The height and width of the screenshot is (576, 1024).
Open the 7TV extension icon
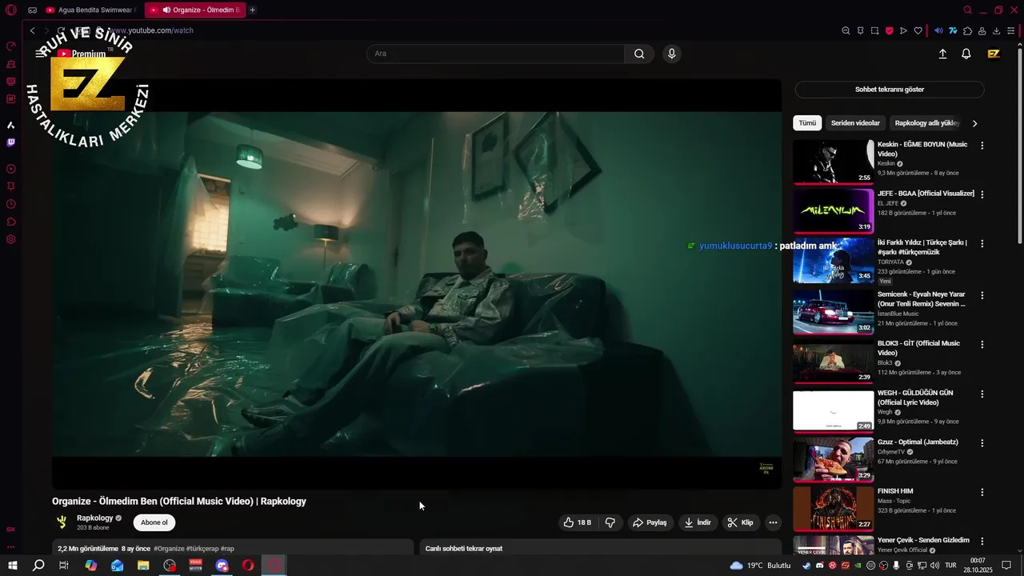[953, 31]
